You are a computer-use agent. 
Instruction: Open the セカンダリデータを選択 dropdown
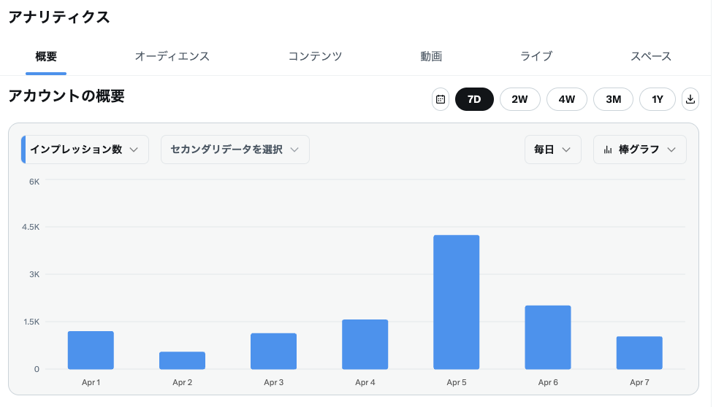point(235,150)
